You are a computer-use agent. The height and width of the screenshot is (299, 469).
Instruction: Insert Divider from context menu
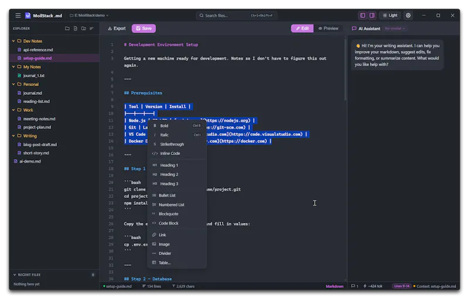click(177, 253)
